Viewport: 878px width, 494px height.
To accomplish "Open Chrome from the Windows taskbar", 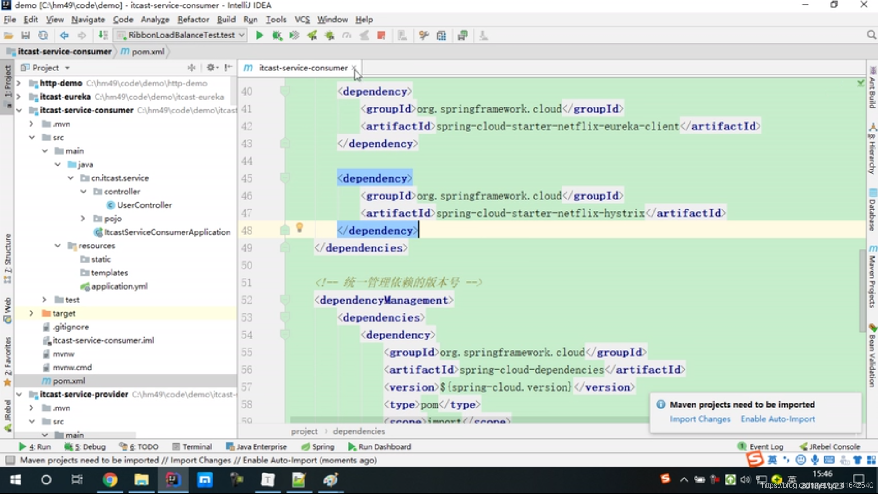I will point(110,479).
